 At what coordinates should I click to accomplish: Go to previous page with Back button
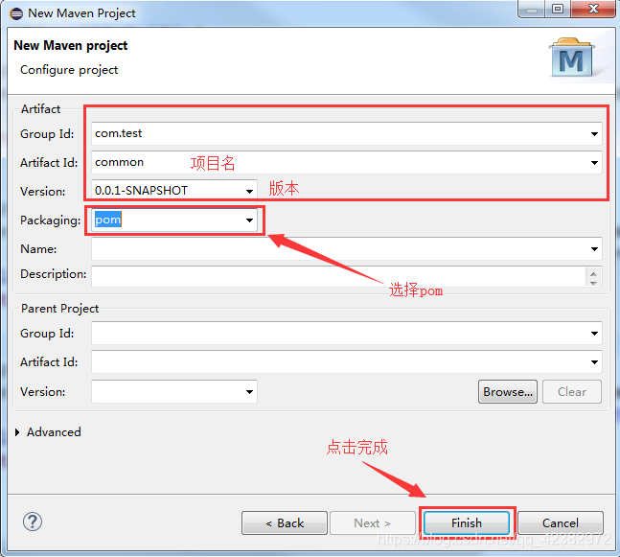coord(285,523)
